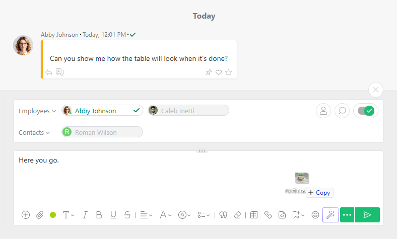The height and width of the screenshot is (239, 397).
Task: Attach a file with the paperclip icon
Action: [40, 215]
